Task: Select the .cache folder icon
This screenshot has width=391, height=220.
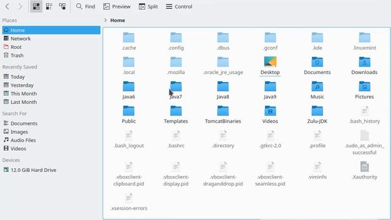Action: click(x=129, y=37)
